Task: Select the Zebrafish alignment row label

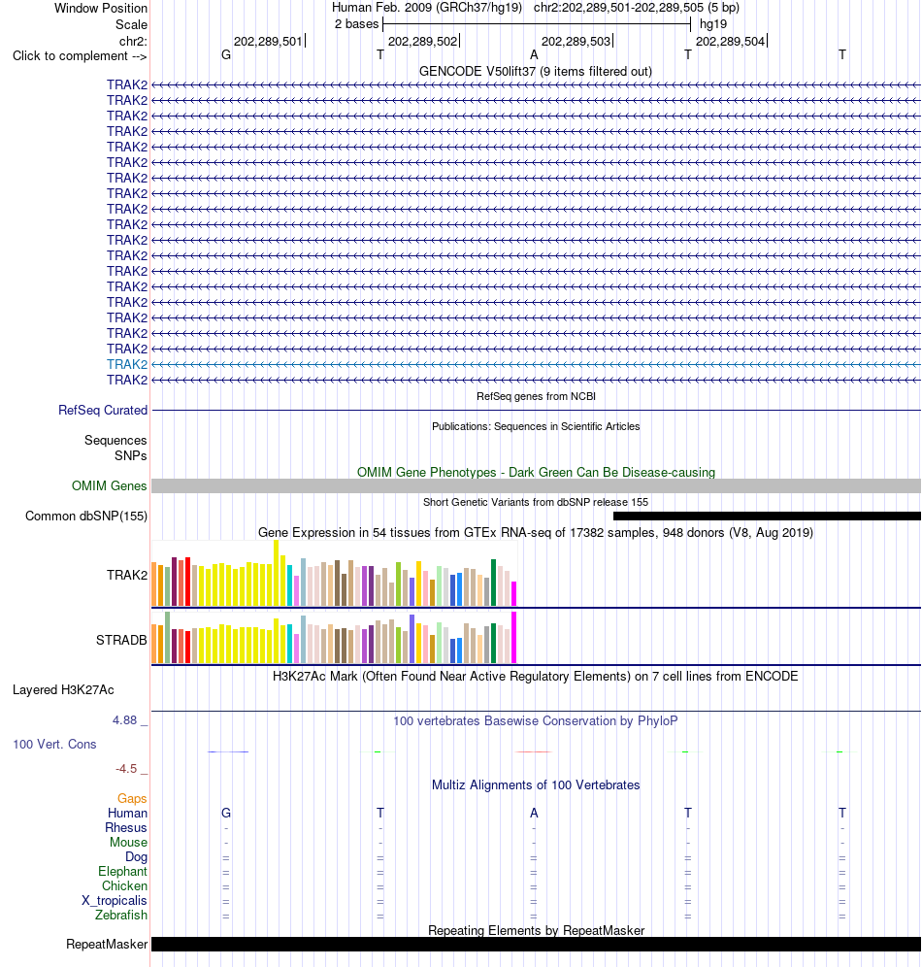Action: point(120,916)
